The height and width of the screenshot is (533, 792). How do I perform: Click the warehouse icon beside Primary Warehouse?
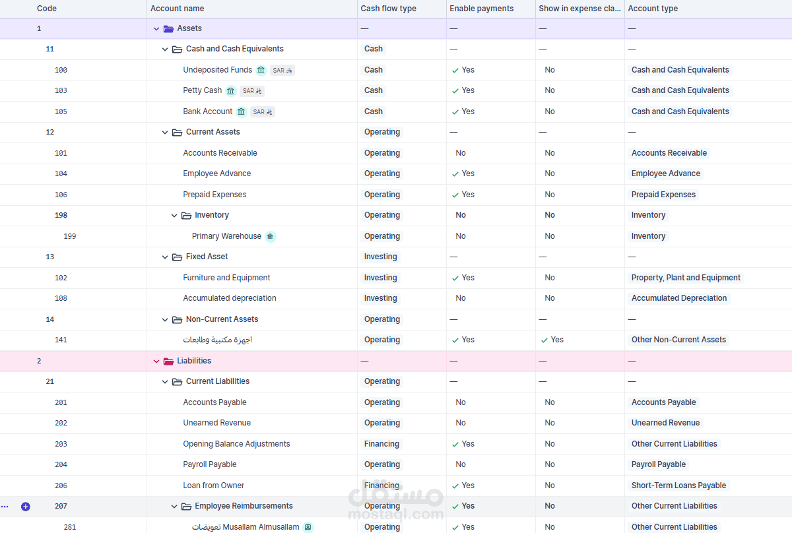(x=271, y=236)
